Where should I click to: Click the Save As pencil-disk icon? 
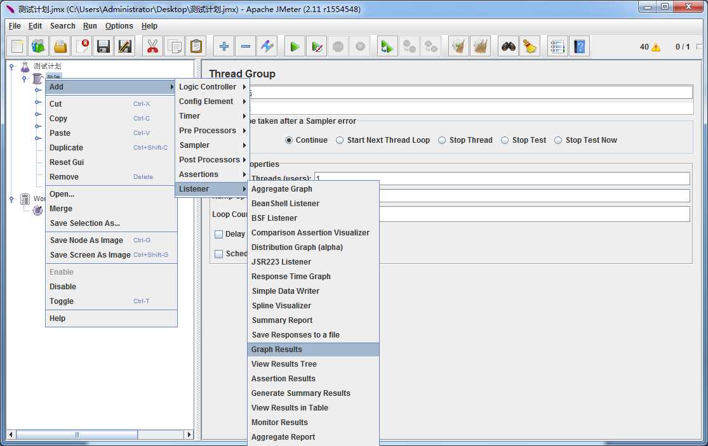(125, 46)
